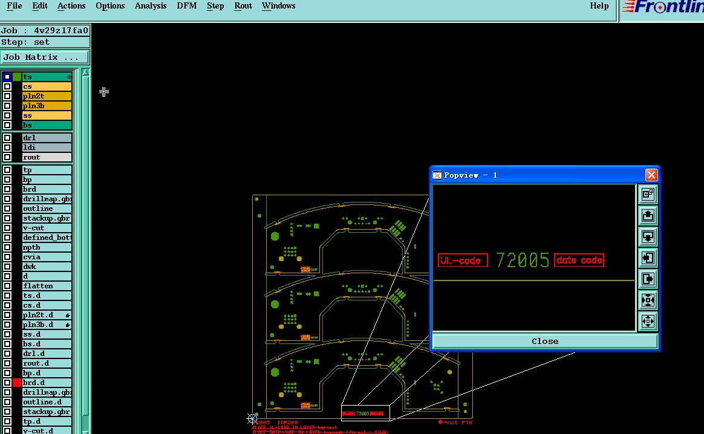Open the Windows menu
The width and height of the screenshot is (704, 434).
point(278,6)
